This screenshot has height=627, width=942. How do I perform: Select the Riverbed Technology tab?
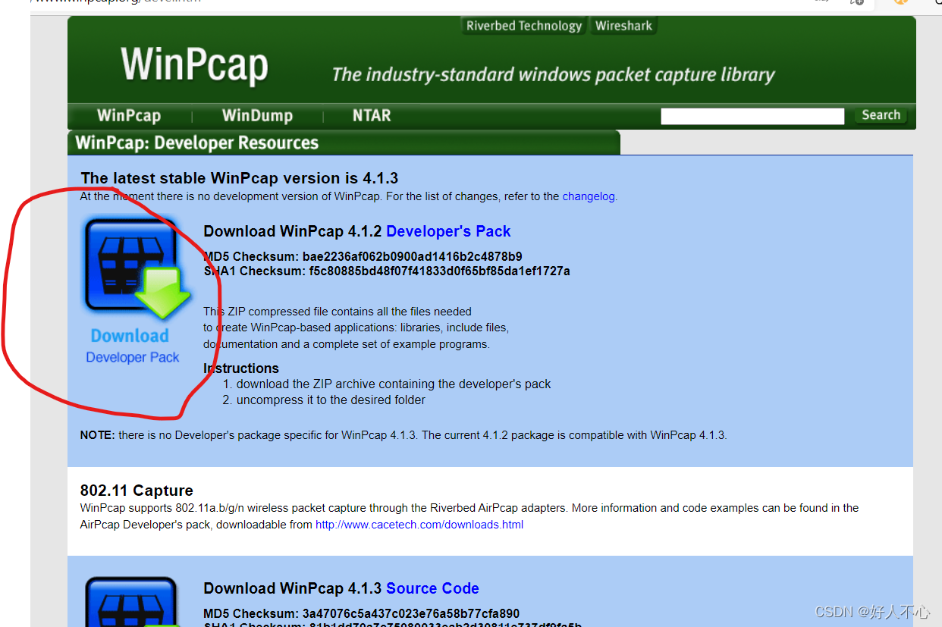click(523, 25)
